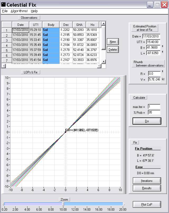Click the Zoom slider handle

click(x=63, y=204)
